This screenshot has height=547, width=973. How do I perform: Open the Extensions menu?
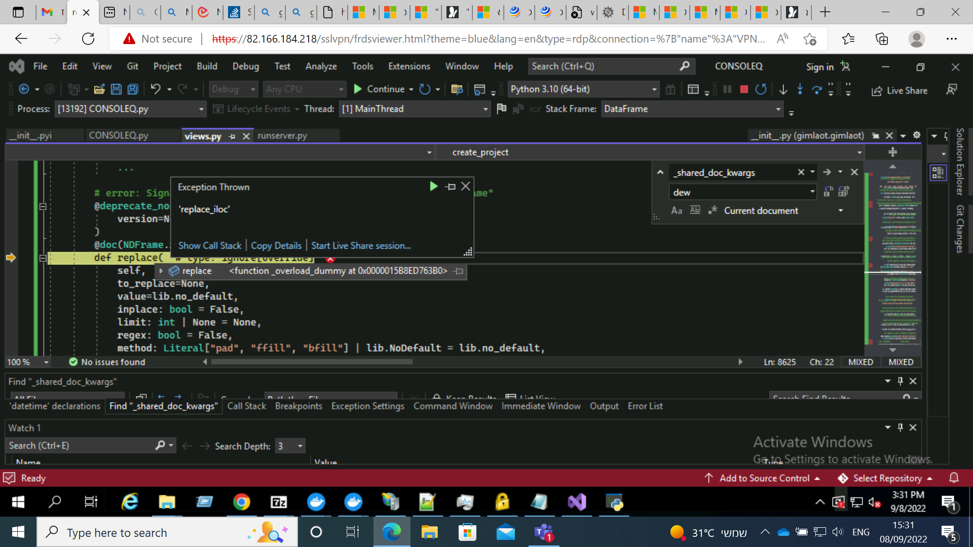point(409,66)
